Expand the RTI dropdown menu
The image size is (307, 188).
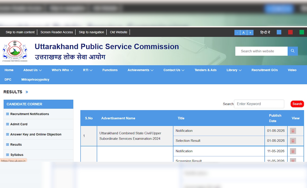click(x=88, y=70)
